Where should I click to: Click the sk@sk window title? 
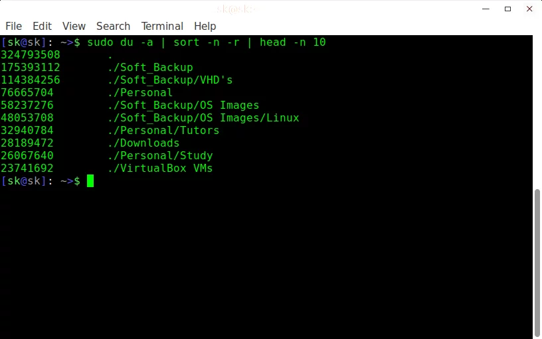coord(236,9)
